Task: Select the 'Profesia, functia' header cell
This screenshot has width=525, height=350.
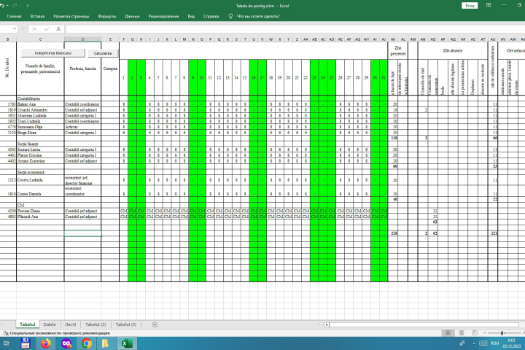Action: [82, 69]
